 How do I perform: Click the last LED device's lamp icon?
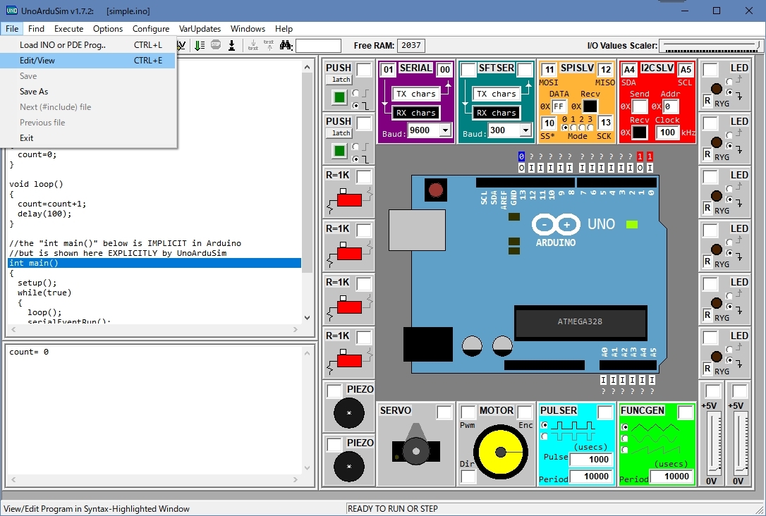point(716,357)
